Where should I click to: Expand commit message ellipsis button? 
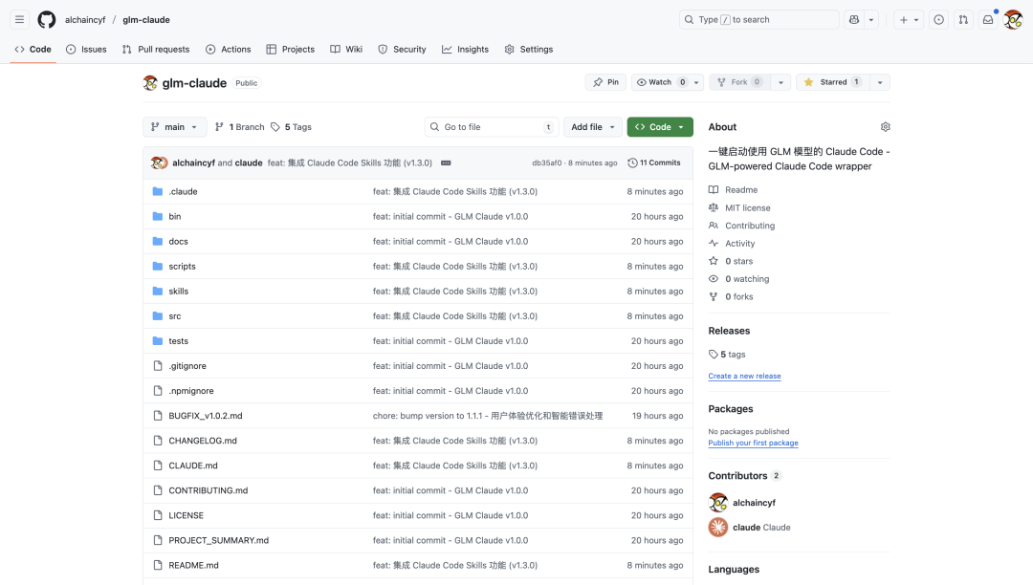446,162
